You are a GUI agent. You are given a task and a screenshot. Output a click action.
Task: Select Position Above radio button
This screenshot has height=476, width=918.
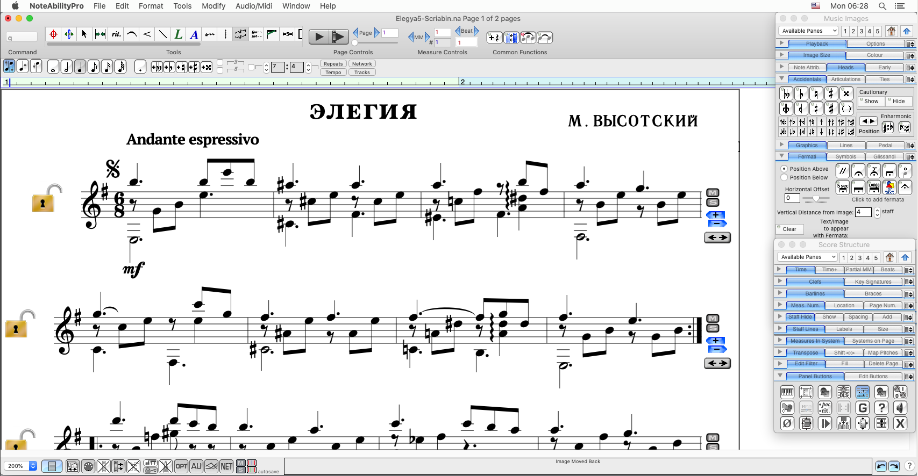[x=784, y=169]
